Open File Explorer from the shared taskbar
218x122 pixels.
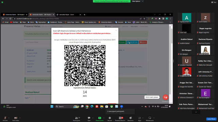point(102,106)
